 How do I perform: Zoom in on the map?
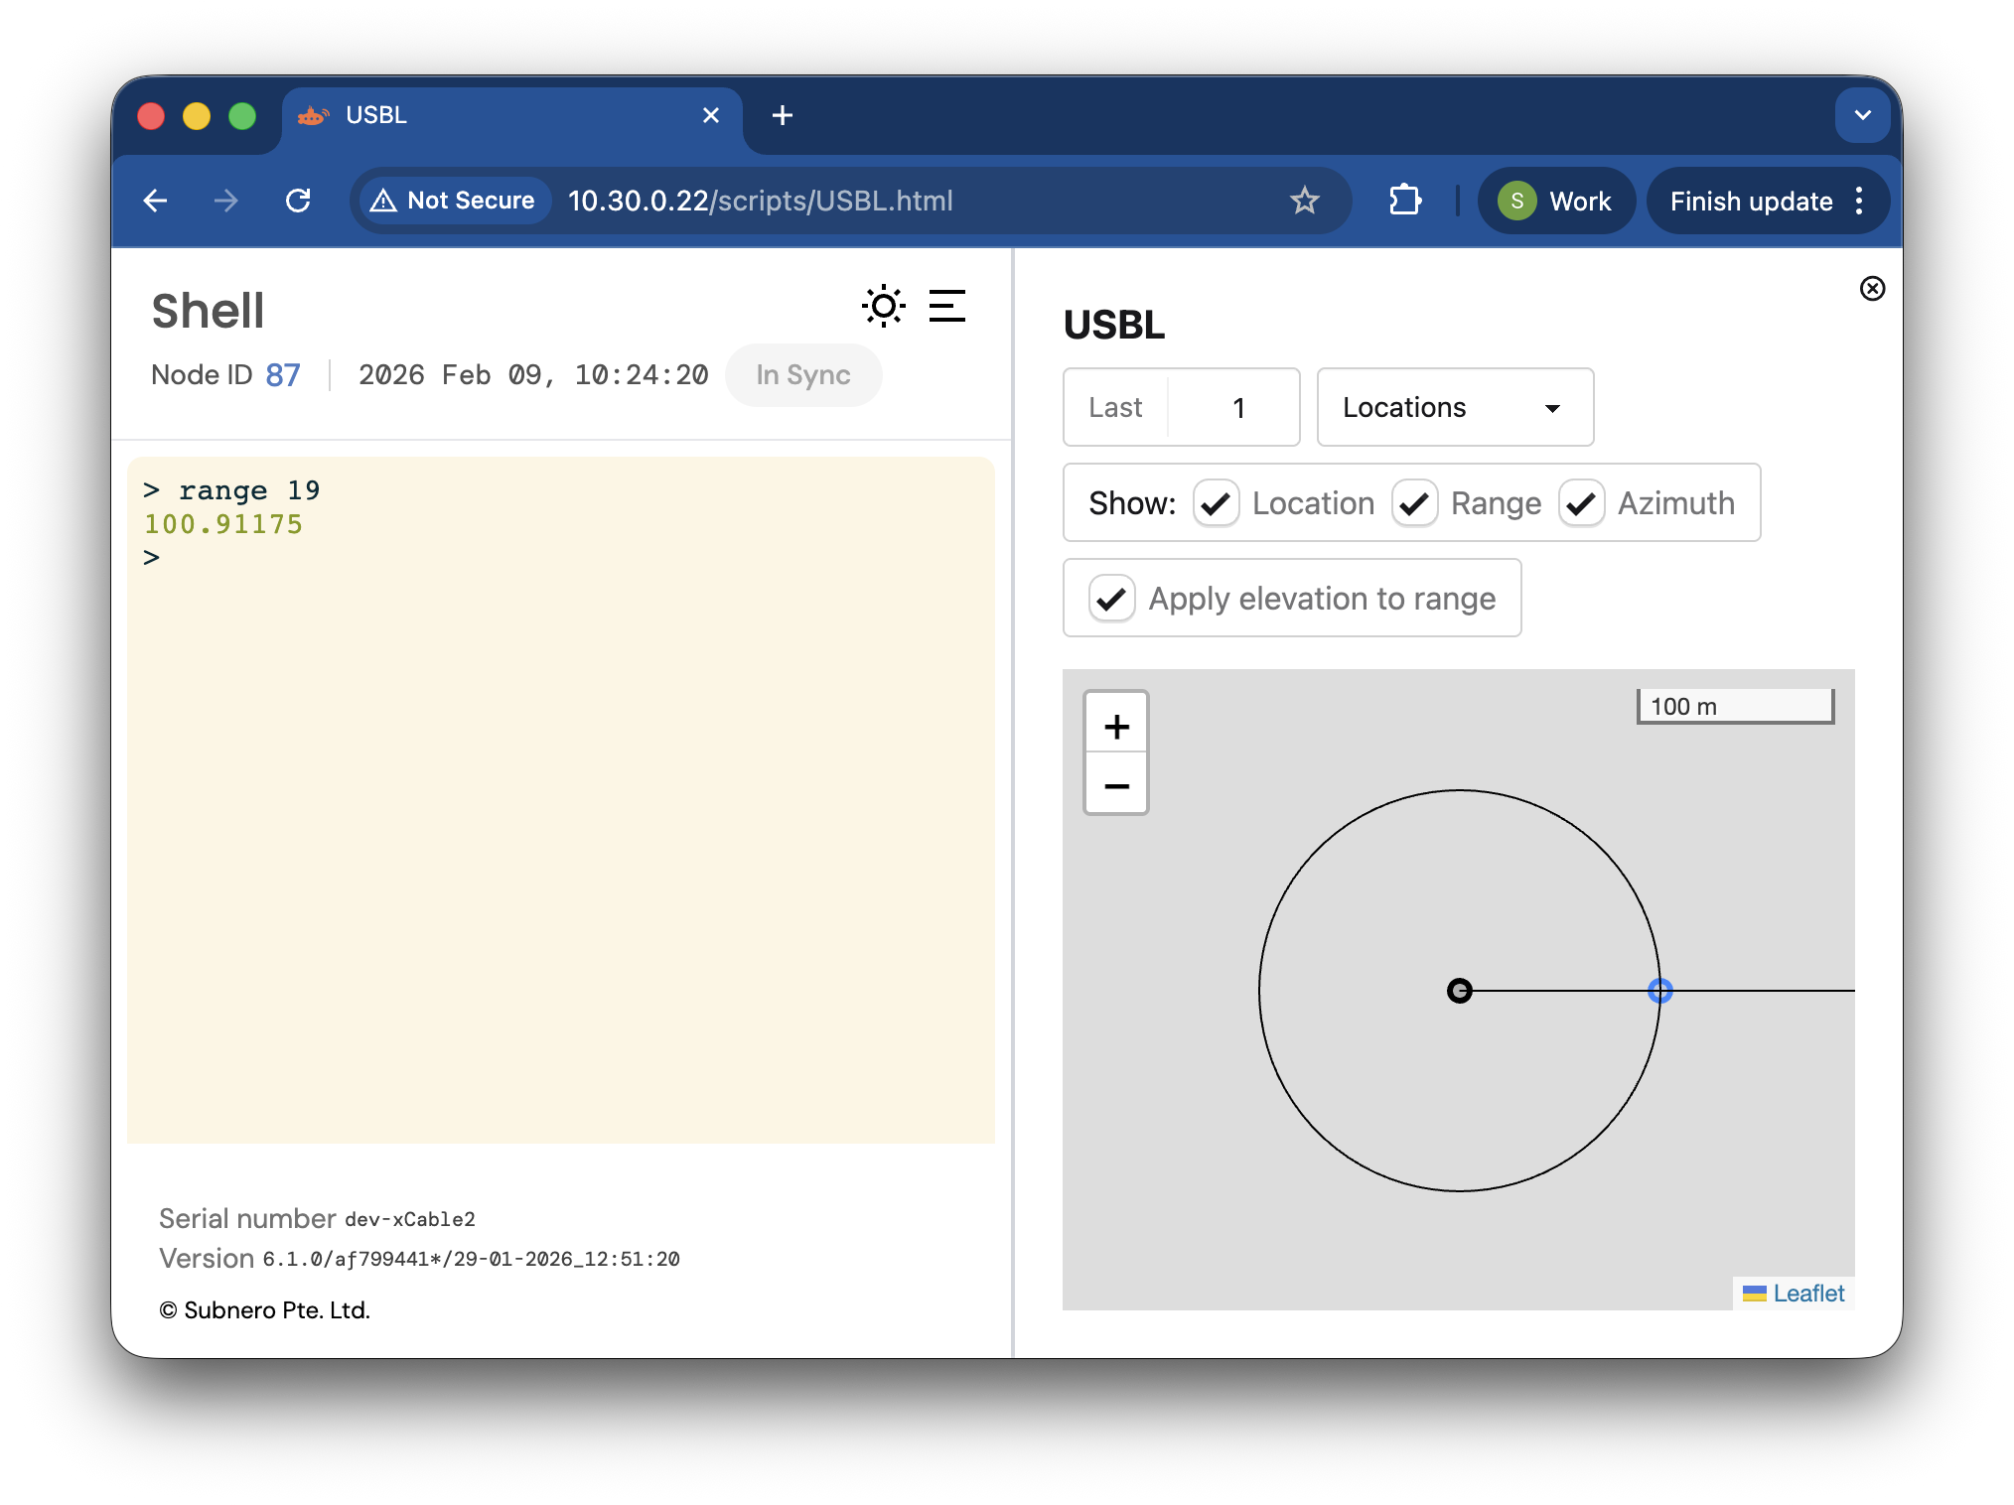[x=1116, y=726]
